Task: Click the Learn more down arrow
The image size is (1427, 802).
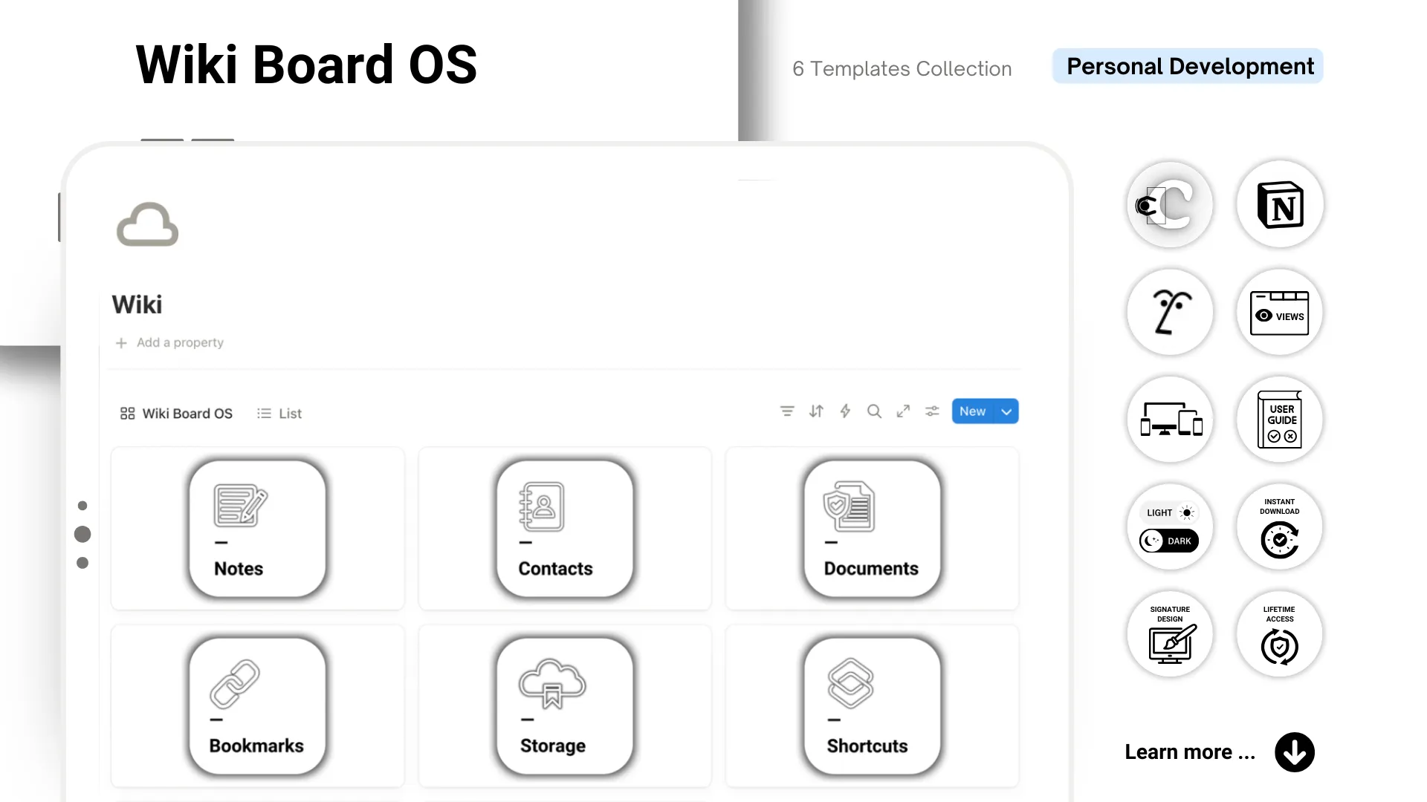Action: 1294,752
